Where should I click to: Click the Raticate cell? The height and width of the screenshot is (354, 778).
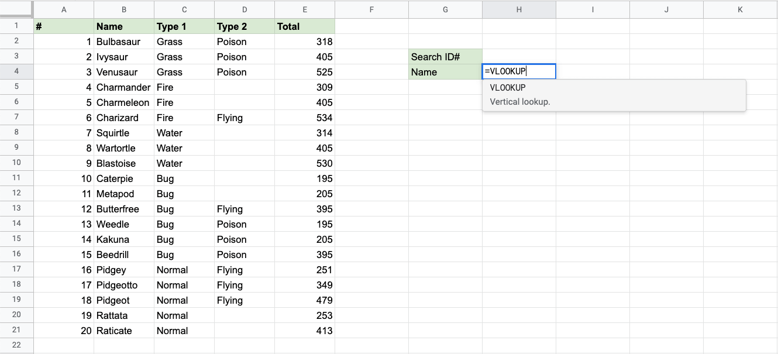pyautogui.click(x=123, y=331)
